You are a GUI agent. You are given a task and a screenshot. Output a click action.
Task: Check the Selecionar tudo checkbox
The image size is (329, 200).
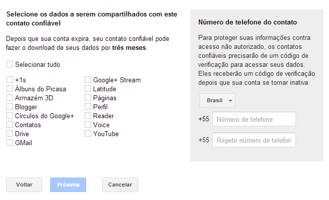tap(10, 64)
